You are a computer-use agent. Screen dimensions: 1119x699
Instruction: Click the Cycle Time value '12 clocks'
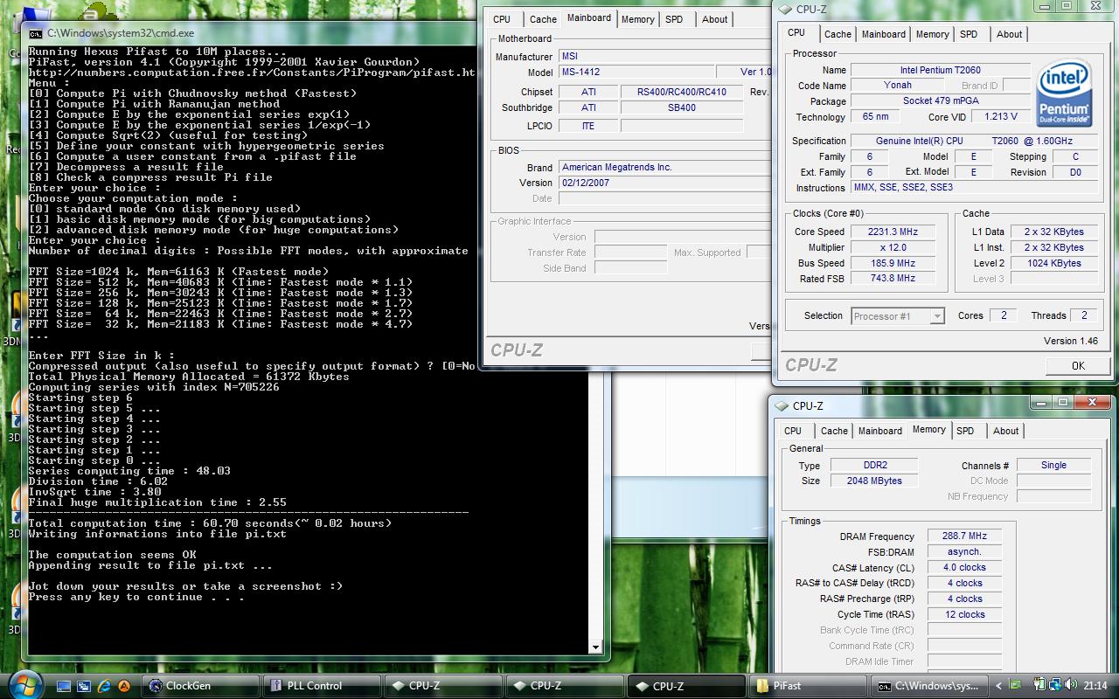coord(964,615)
